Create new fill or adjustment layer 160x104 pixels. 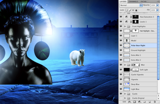coord(139,102)
